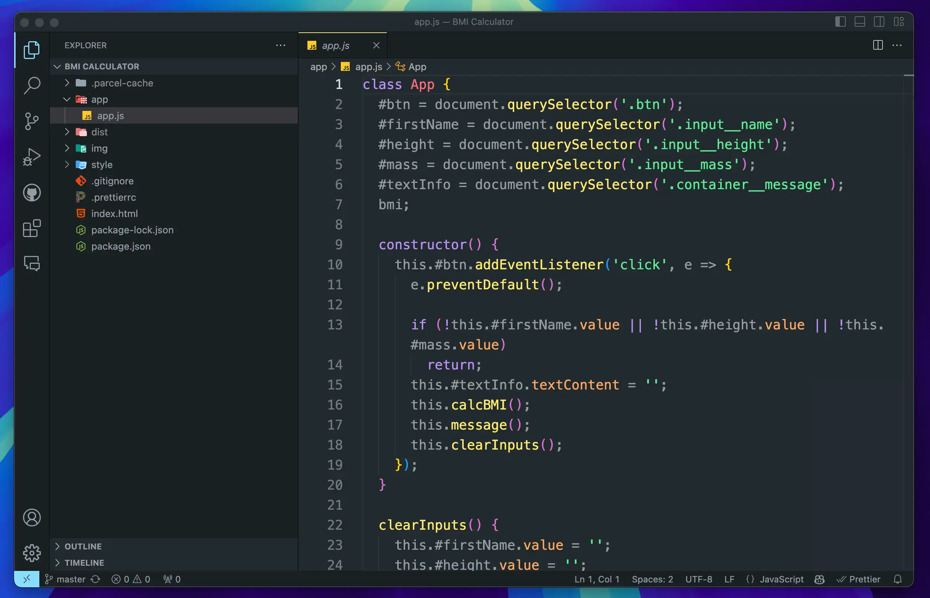Change indentation via Spaces: 2
Image resolution: width=930 pixels, height=598 pixels.
pyautogui.click(x=652, y=579)
